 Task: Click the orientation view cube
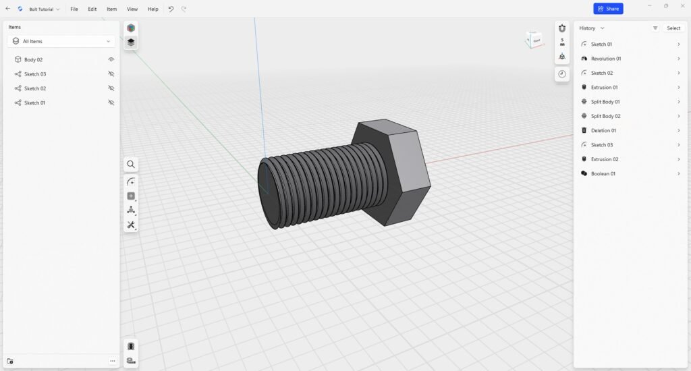[534, 40]
